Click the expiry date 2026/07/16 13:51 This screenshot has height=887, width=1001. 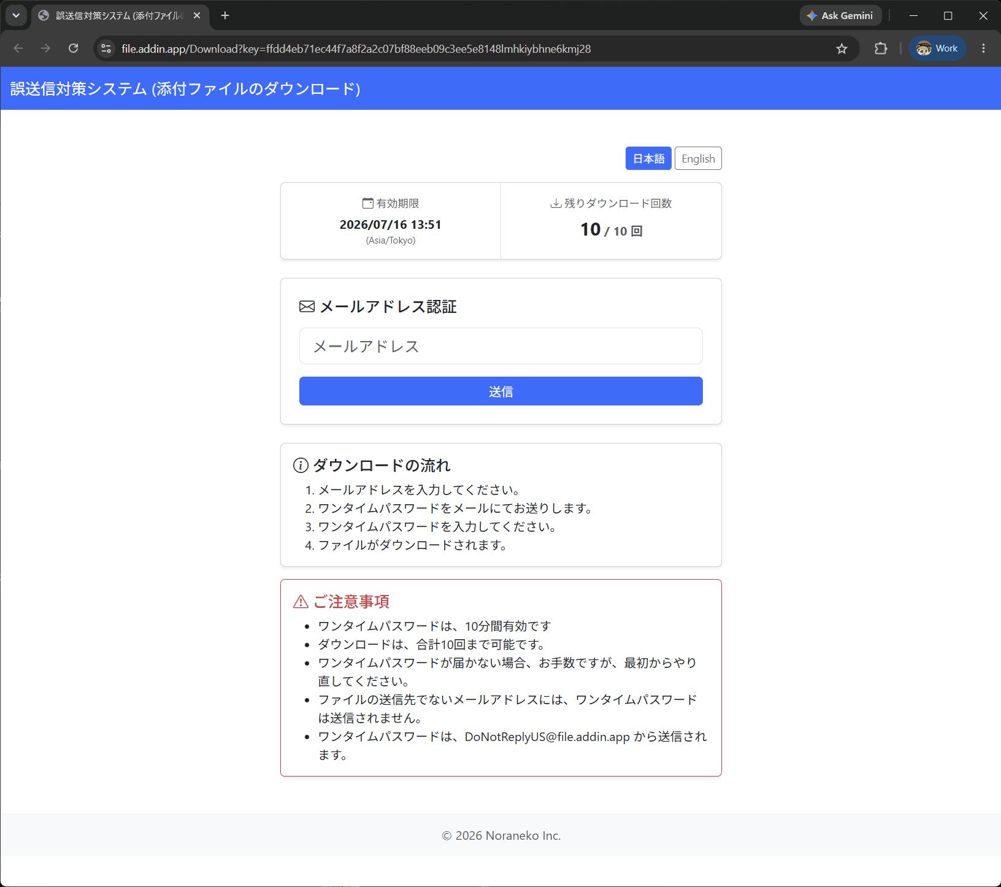pyautogui.click(x=391, y=225)
